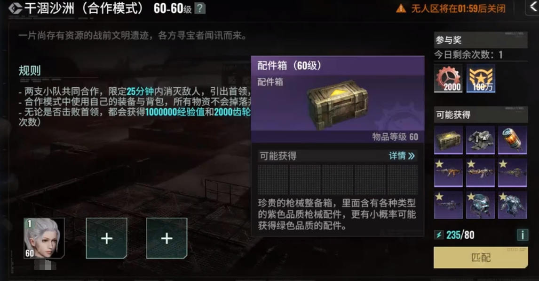Screen dimensions: 539x281
Task: Tap the orange canister item icon
Action: [512, 140]
